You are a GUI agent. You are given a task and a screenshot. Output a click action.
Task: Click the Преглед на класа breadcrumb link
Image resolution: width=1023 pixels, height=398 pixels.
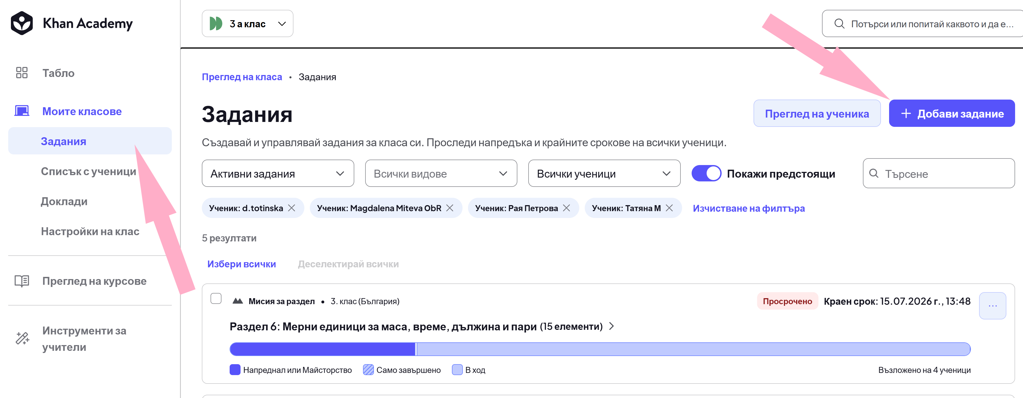point(242,77)
